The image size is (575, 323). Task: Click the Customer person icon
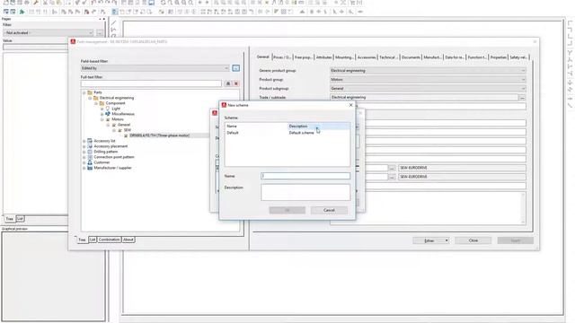click(x=90, y=162)
